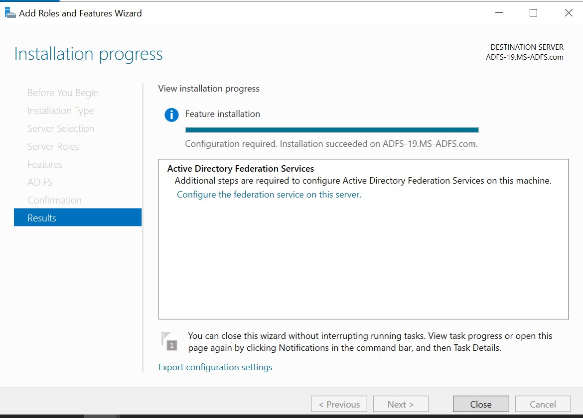Click the 'View installation progress' label
Screen dimensions: 583x418
209,89
